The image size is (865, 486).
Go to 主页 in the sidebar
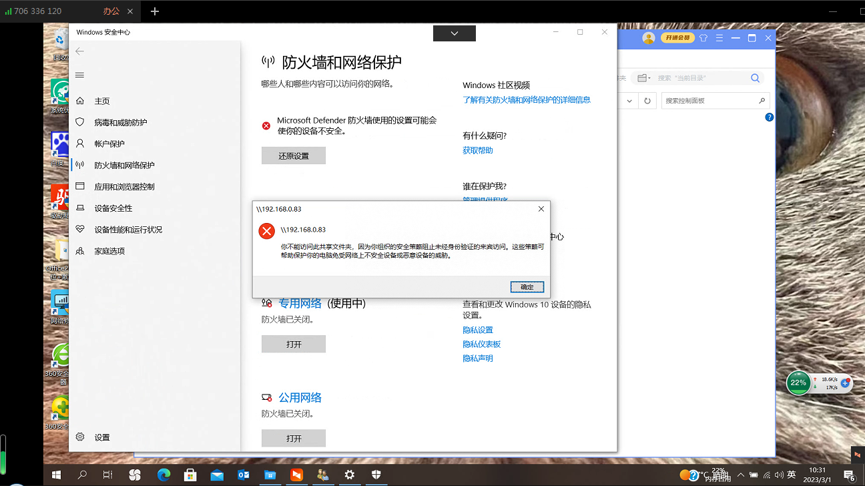click(x=102, y=101)
